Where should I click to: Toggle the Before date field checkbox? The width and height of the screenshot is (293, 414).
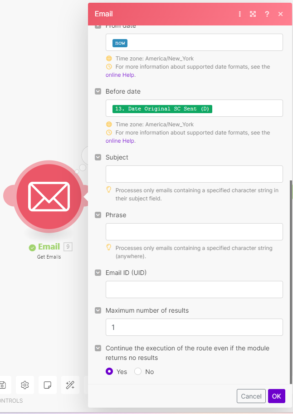click(x=98, y=91)
